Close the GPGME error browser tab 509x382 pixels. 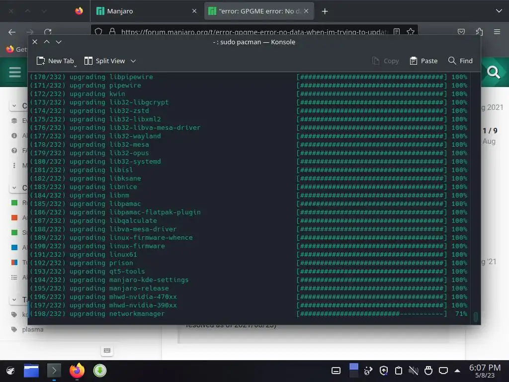[x=306, y=11]
